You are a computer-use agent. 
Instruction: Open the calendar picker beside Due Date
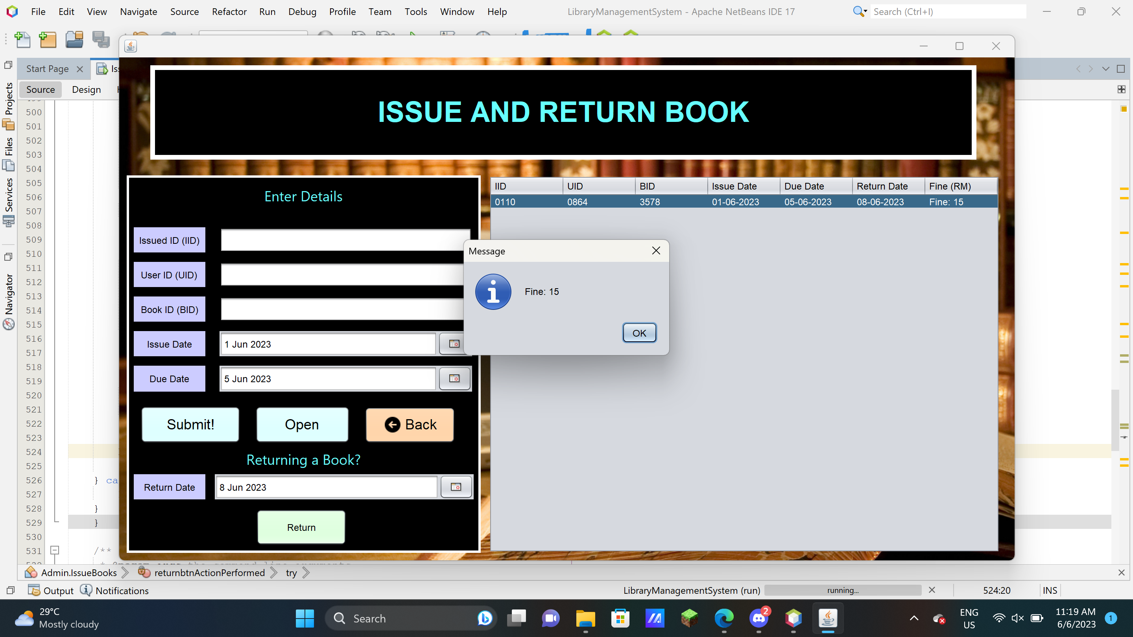pyautogui.click(x=455, y=379)
